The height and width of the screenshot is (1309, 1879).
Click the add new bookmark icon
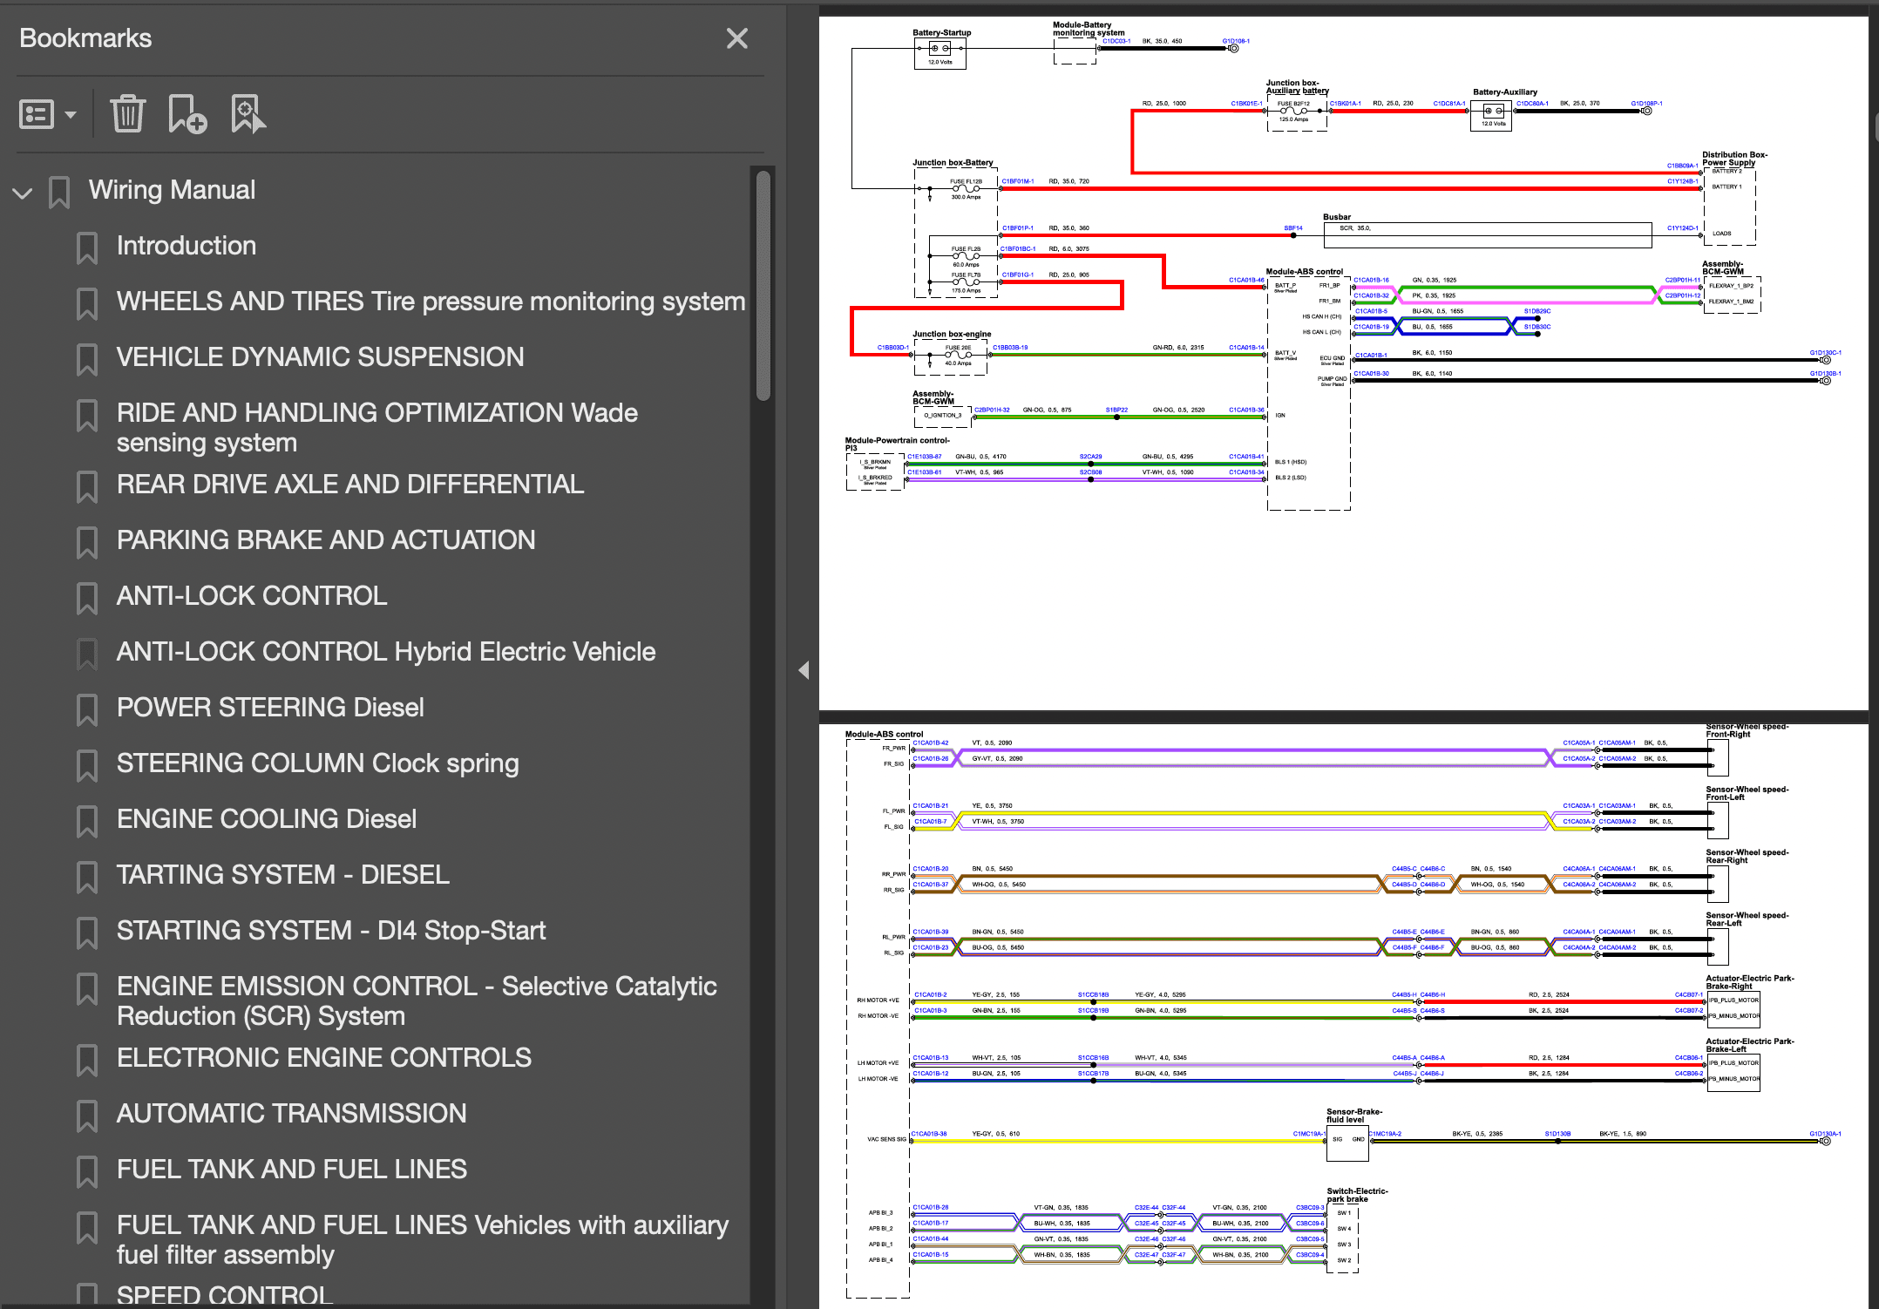point(187,114)
